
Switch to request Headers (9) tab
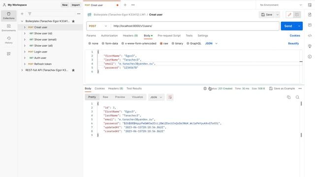[x=130, y=35]
